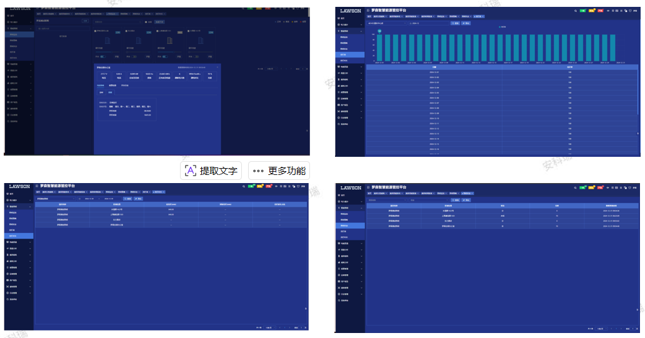Open the circuit dropdown above the bar chart
This screenshot has width=645, height=338.
pos(387,24)
